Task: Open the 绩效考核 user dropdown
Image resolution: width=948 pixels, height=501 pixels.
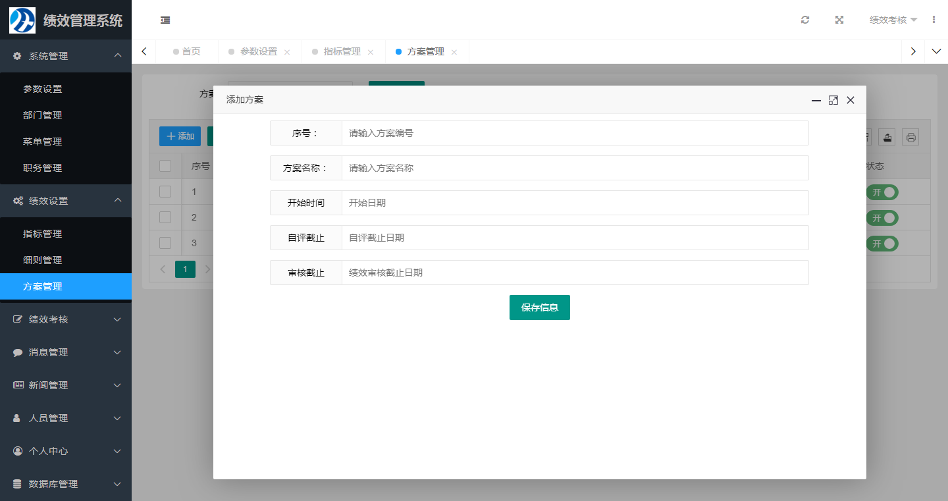Action: (x=893, y=20)
